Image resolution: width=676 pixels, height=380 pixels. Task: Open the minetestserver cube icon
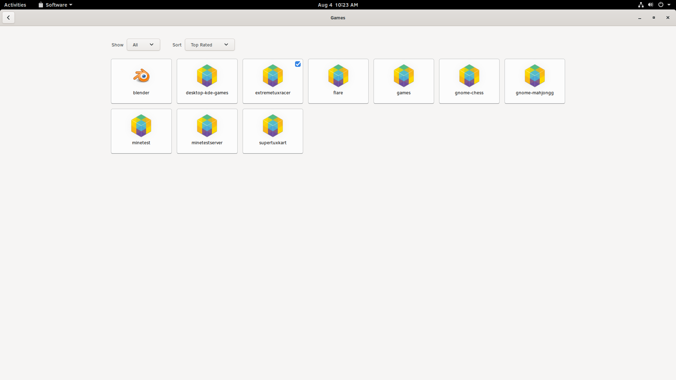click(207, 126)
